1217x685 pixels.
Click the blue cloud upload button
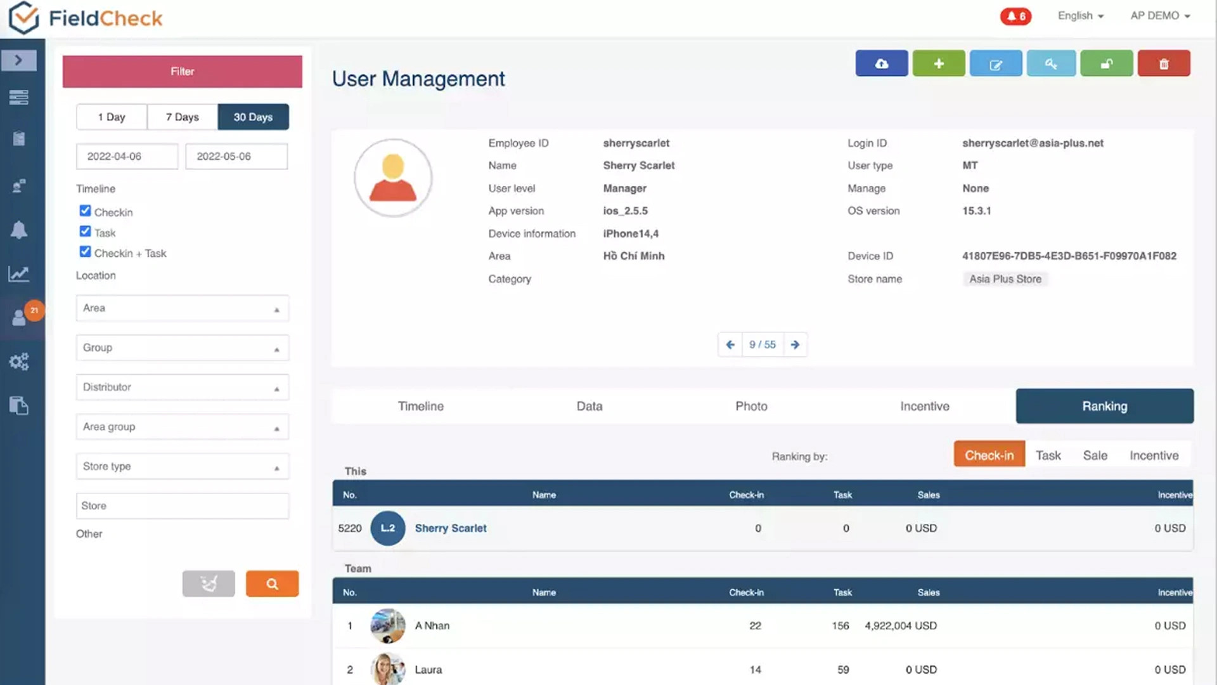[x=881, y=63]
